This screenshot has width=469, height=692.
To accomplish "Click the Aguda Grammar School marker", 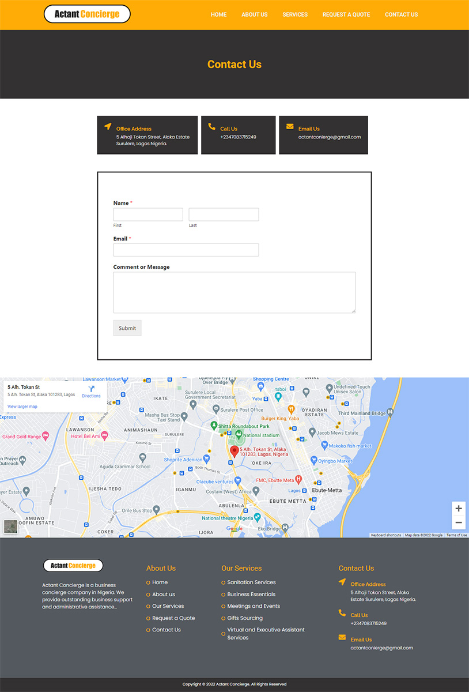I will point(142,458).
